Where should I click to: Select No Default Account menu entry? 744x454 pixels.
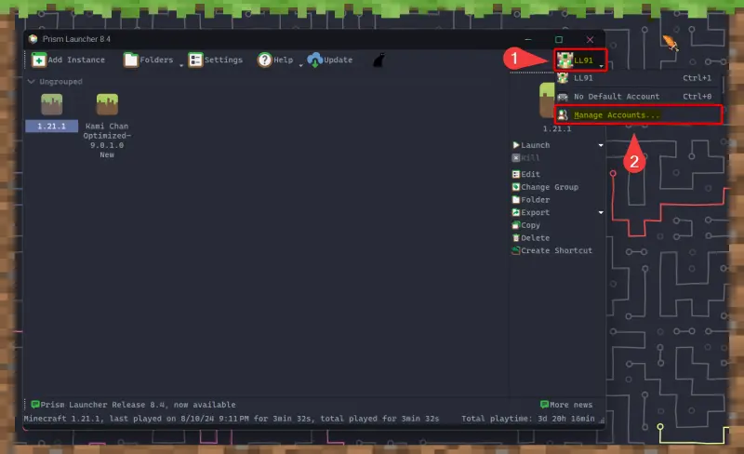[x=616, y=97]
